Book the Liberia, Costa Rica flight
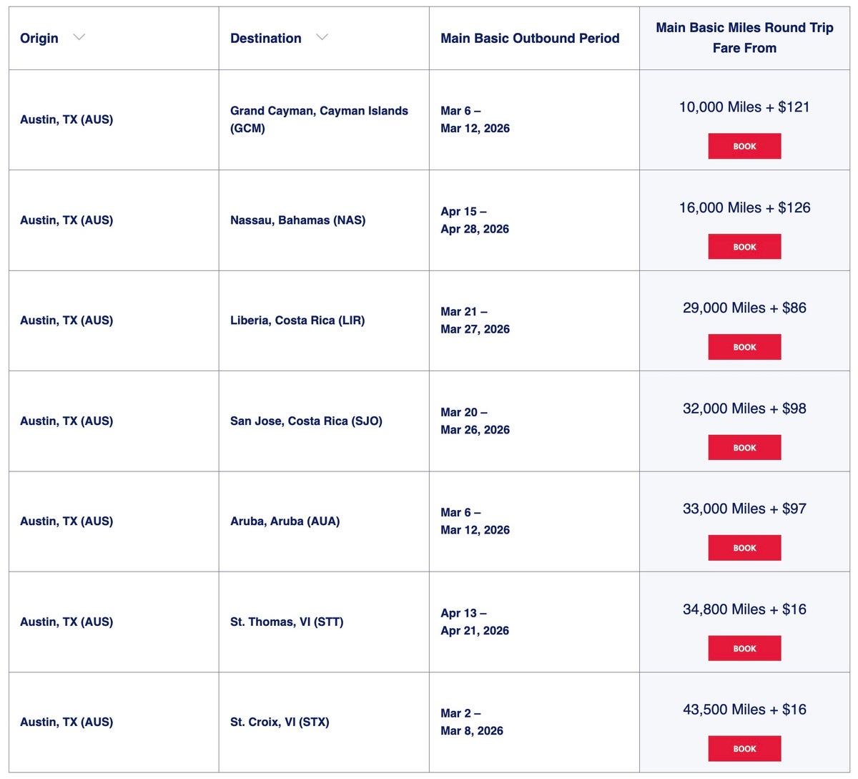858x779 pixels. [744, 347]
